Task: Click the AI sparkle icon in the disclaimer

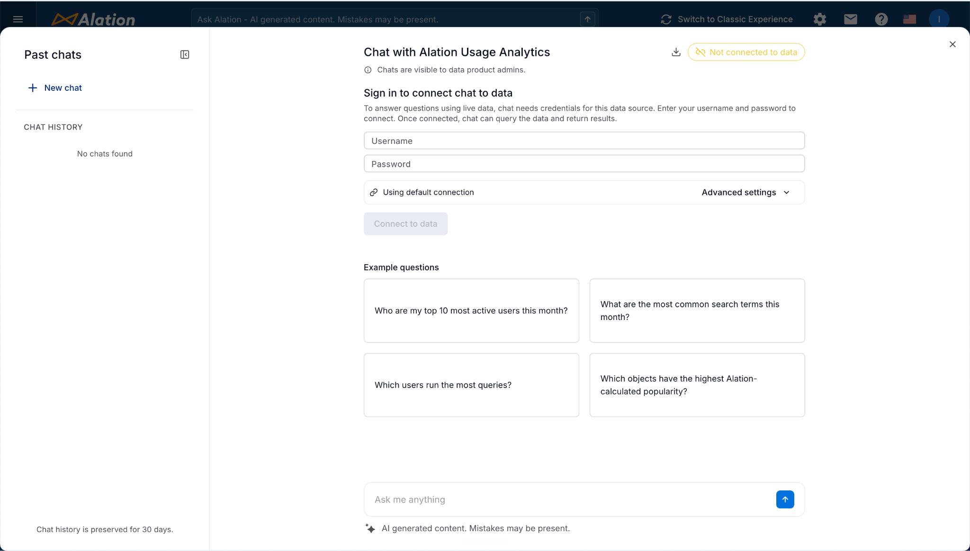Action: tap(370, 528)
